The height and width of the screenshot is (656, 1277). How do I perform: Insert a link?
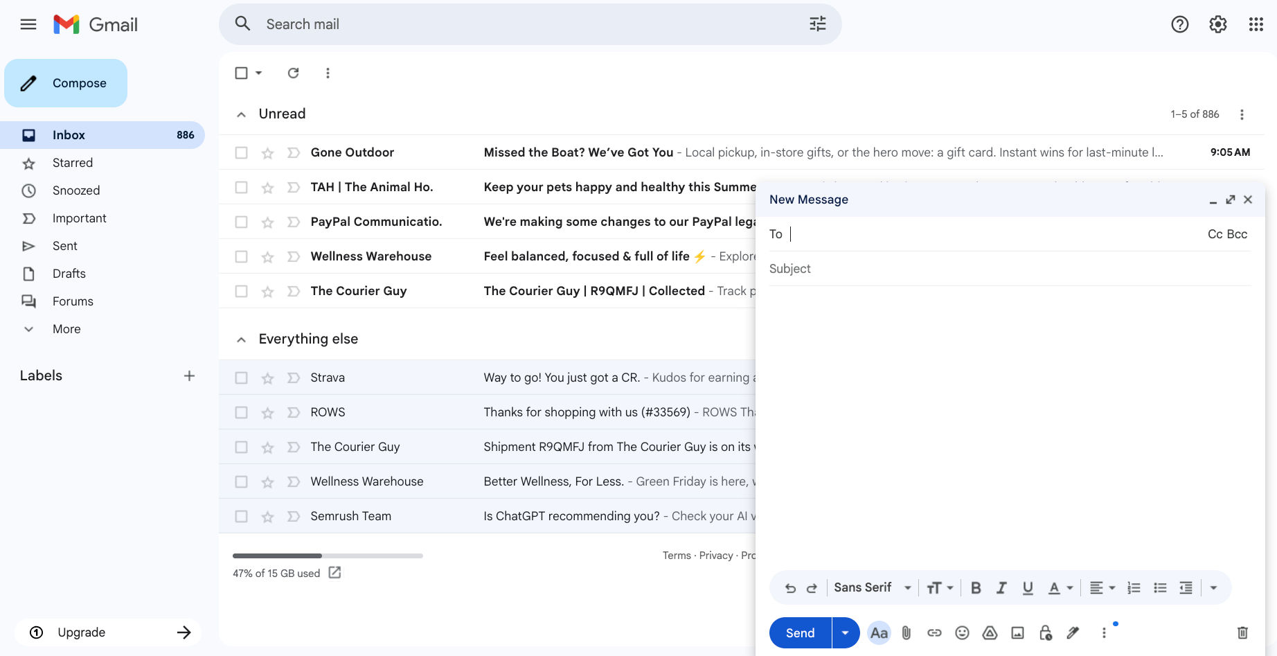[934, 632]
